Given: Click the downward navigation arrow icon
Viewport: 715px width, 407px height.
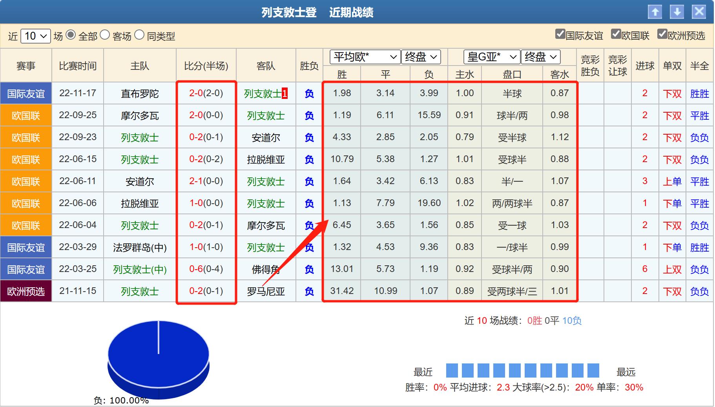Looking at the screenshot, I should (x=677, y=12).
